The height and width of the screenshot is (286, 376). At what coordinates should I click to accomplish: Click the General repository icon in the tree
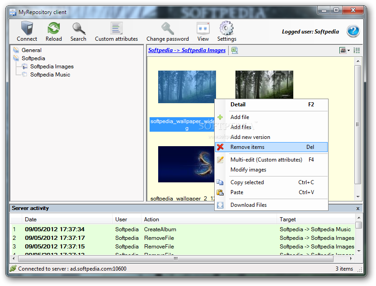(16, 50)
